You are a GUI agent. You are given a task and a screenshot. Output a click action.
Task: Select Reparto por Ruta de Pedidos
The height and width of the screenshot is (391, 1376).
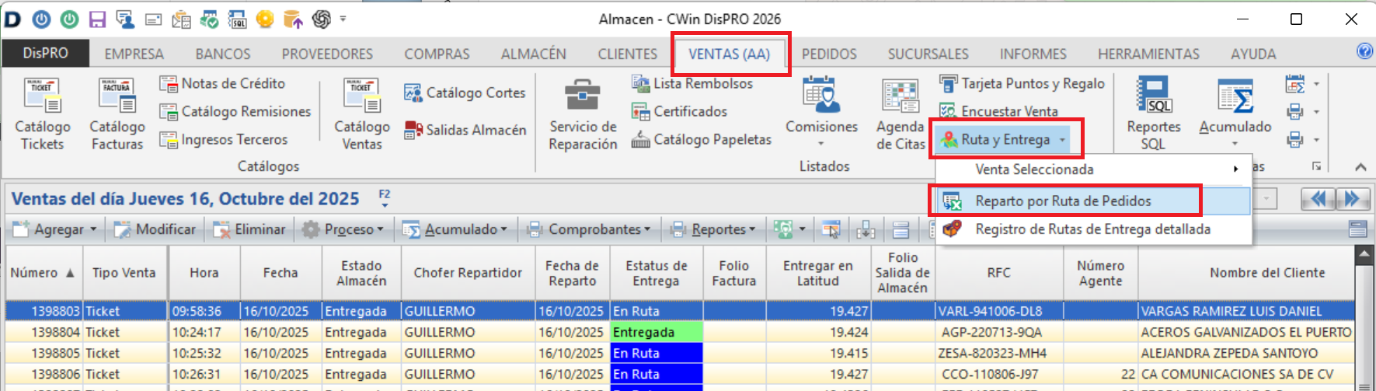pos(1094,201)
